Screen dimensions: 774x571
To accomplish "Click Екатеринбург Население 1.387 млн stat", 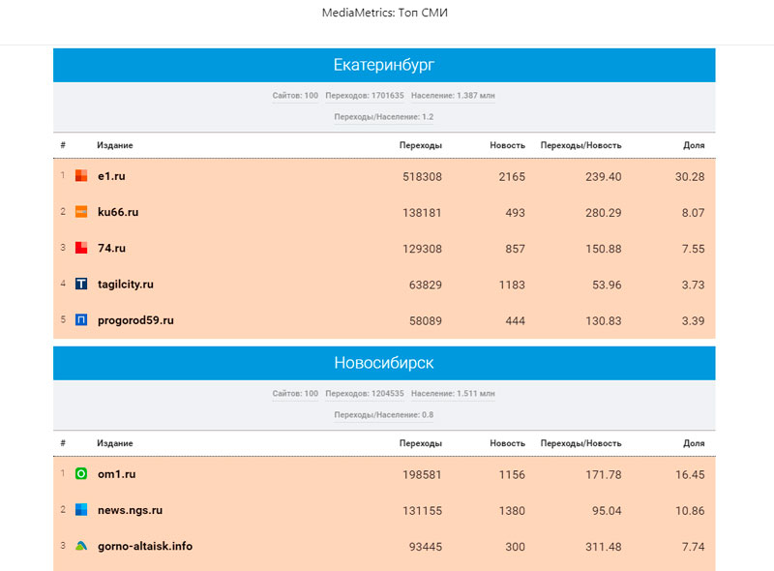I will point(453,96).
